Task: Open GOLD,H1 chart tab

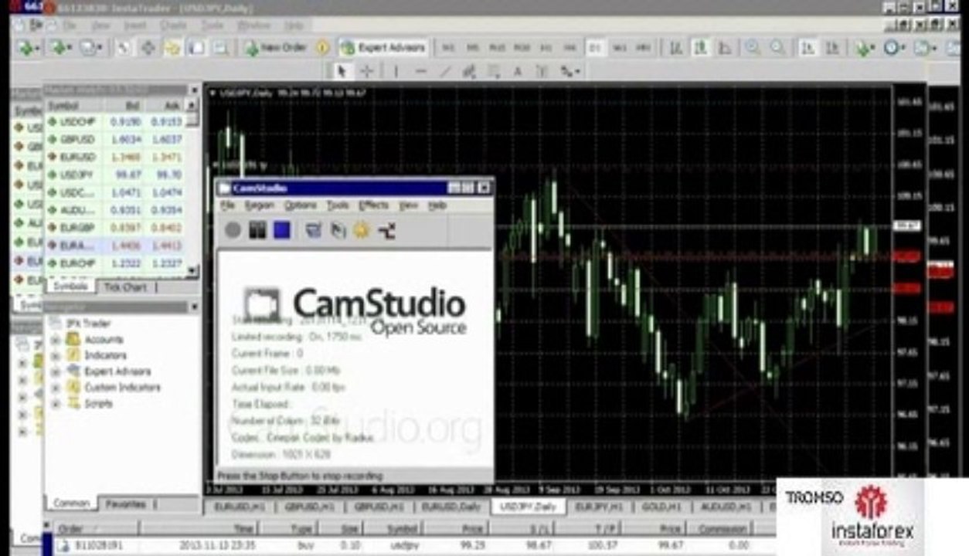Action: point(661,507)
